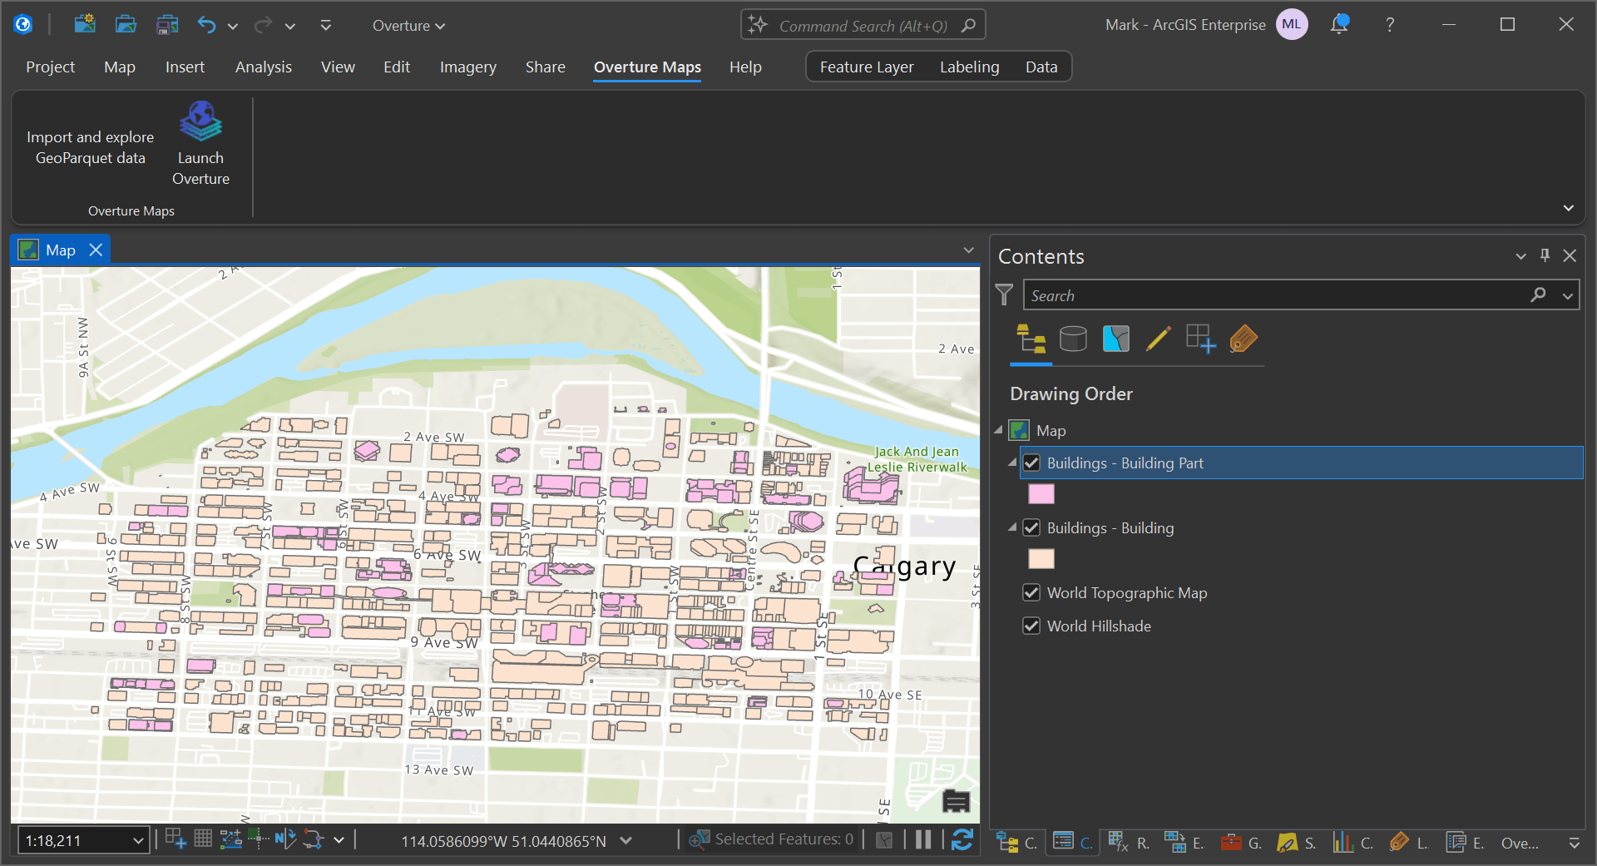Viewport: 1597px width, 866px height.
Task: Open the Undo history dropdown arrow
Action: point(233,27)
